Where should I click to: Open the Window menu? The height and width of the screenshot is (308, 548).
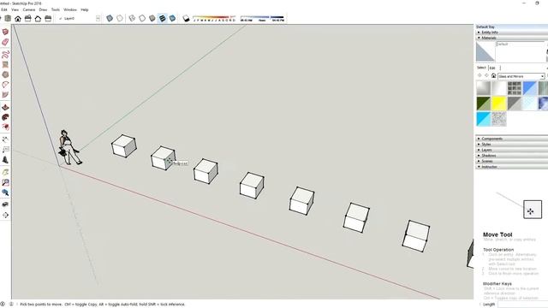[x=70, y=9]
